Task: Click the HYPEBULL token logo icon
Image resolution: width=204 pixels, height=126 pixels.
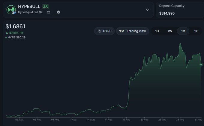Action: point(11,10)
